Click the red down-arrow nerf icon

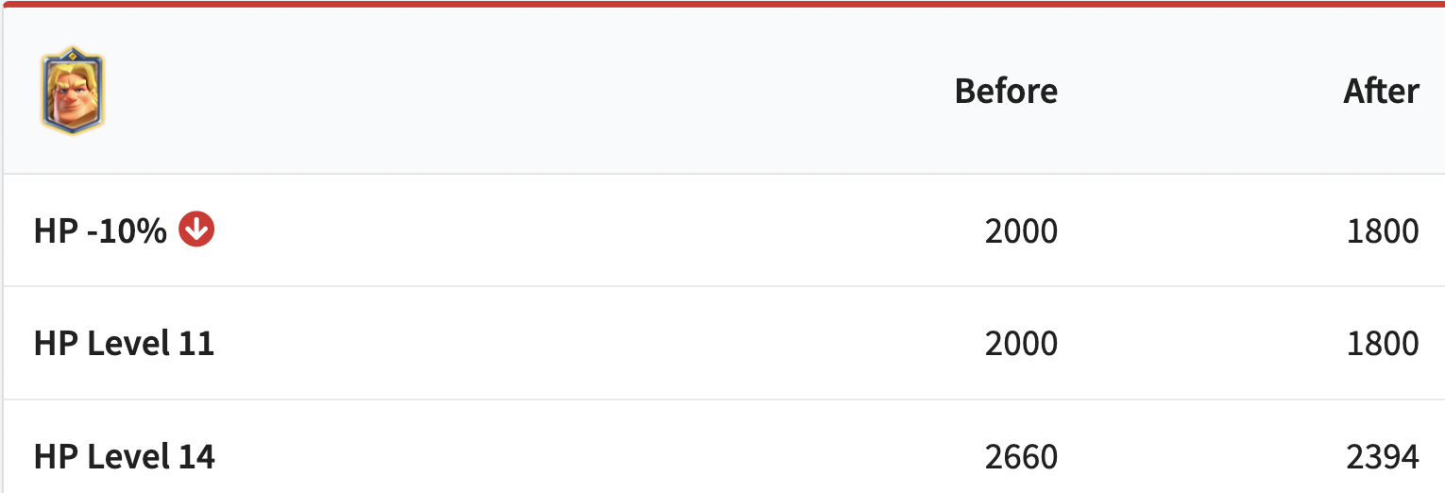pos(196,229)
